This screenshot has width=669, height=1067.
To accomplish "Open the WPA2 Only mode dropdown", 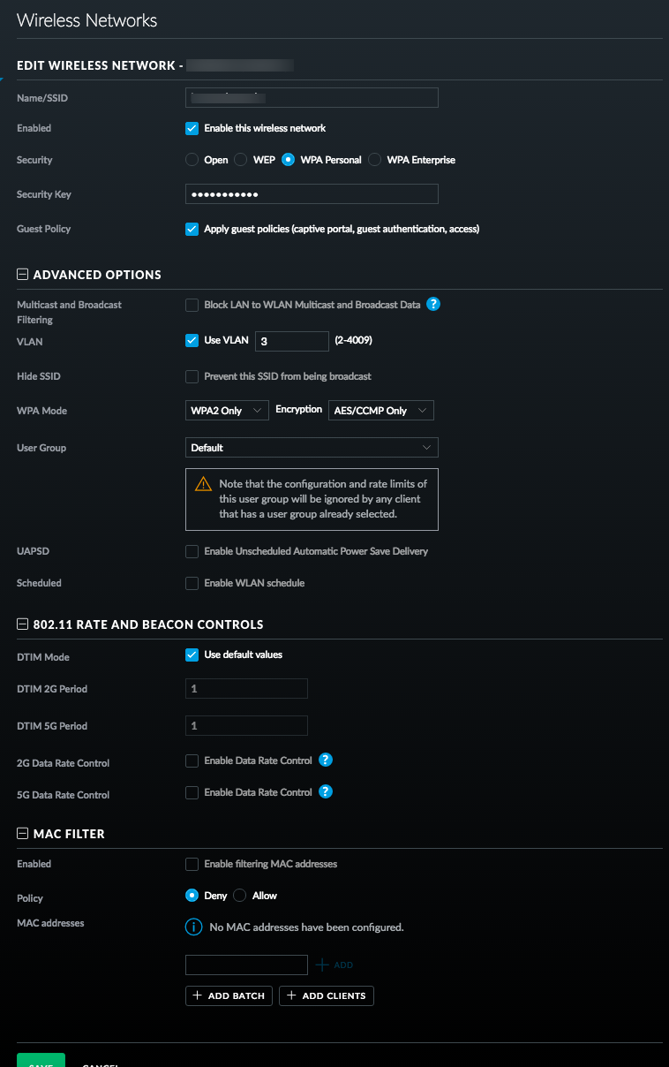I will click(x=227, y=411).
